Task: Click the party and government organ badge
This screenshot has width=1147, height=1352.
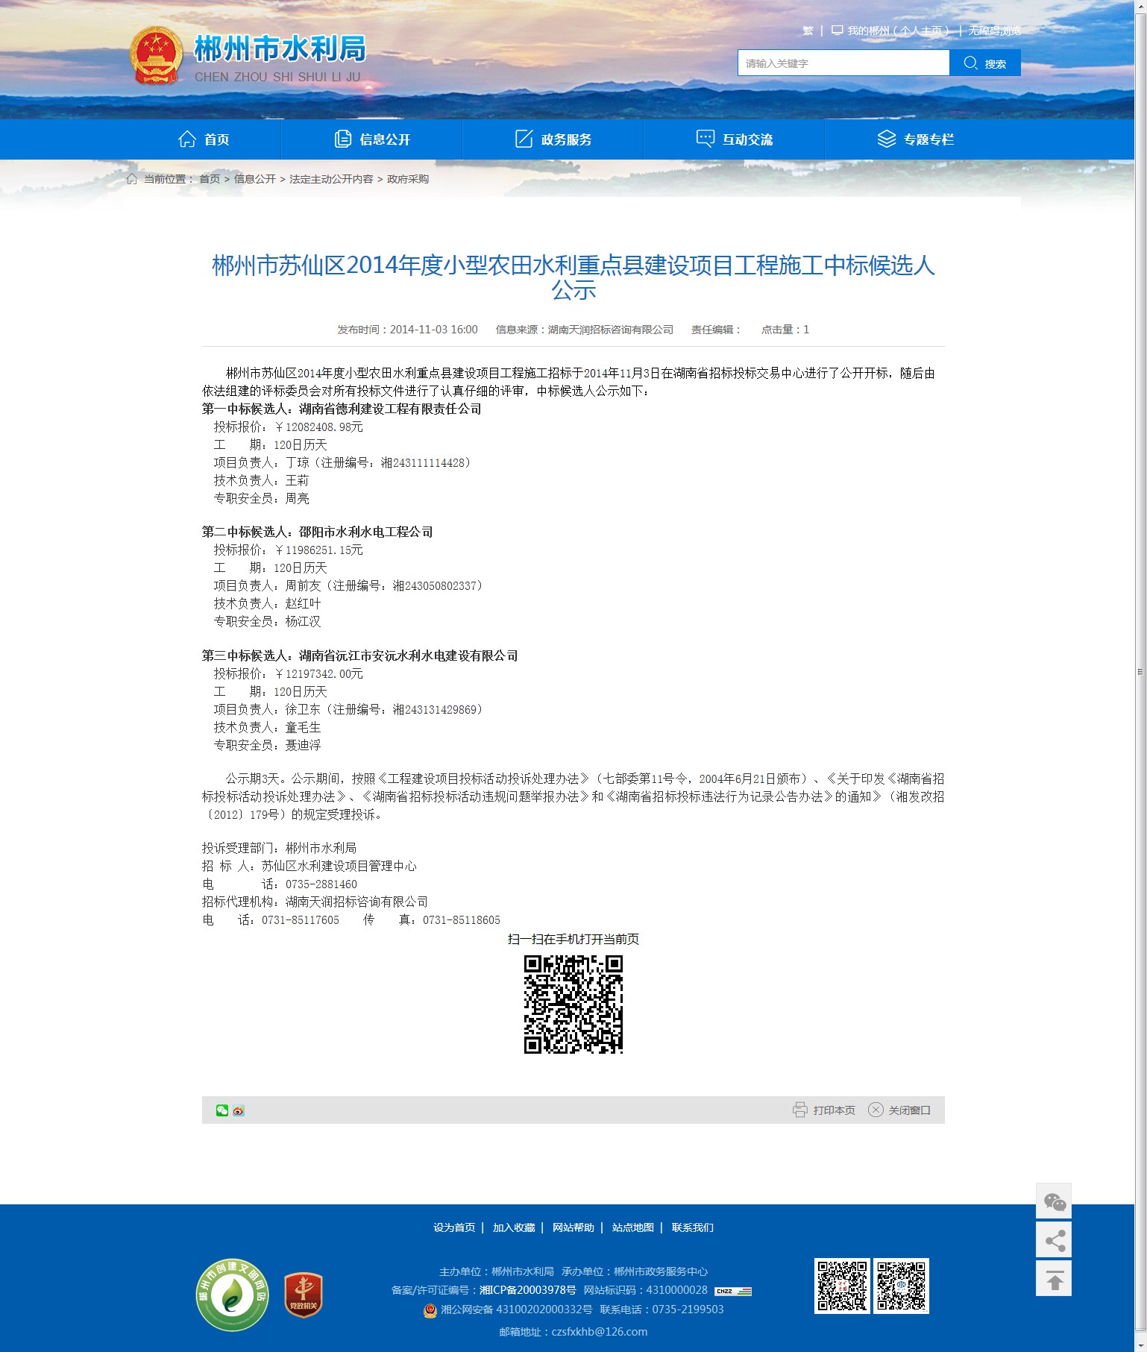Action: point(304,1295)
